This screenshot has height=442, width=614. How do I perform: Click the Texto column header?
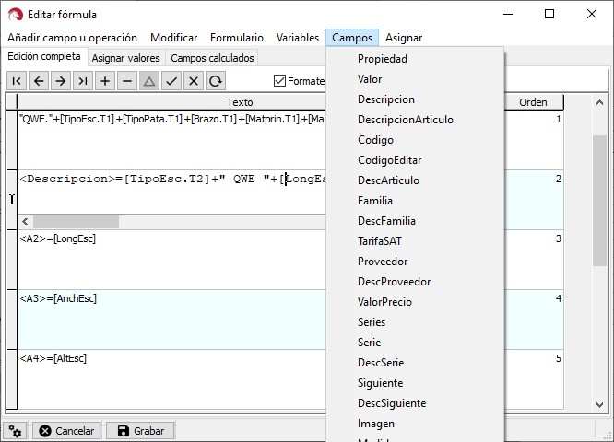coord(240,102)
